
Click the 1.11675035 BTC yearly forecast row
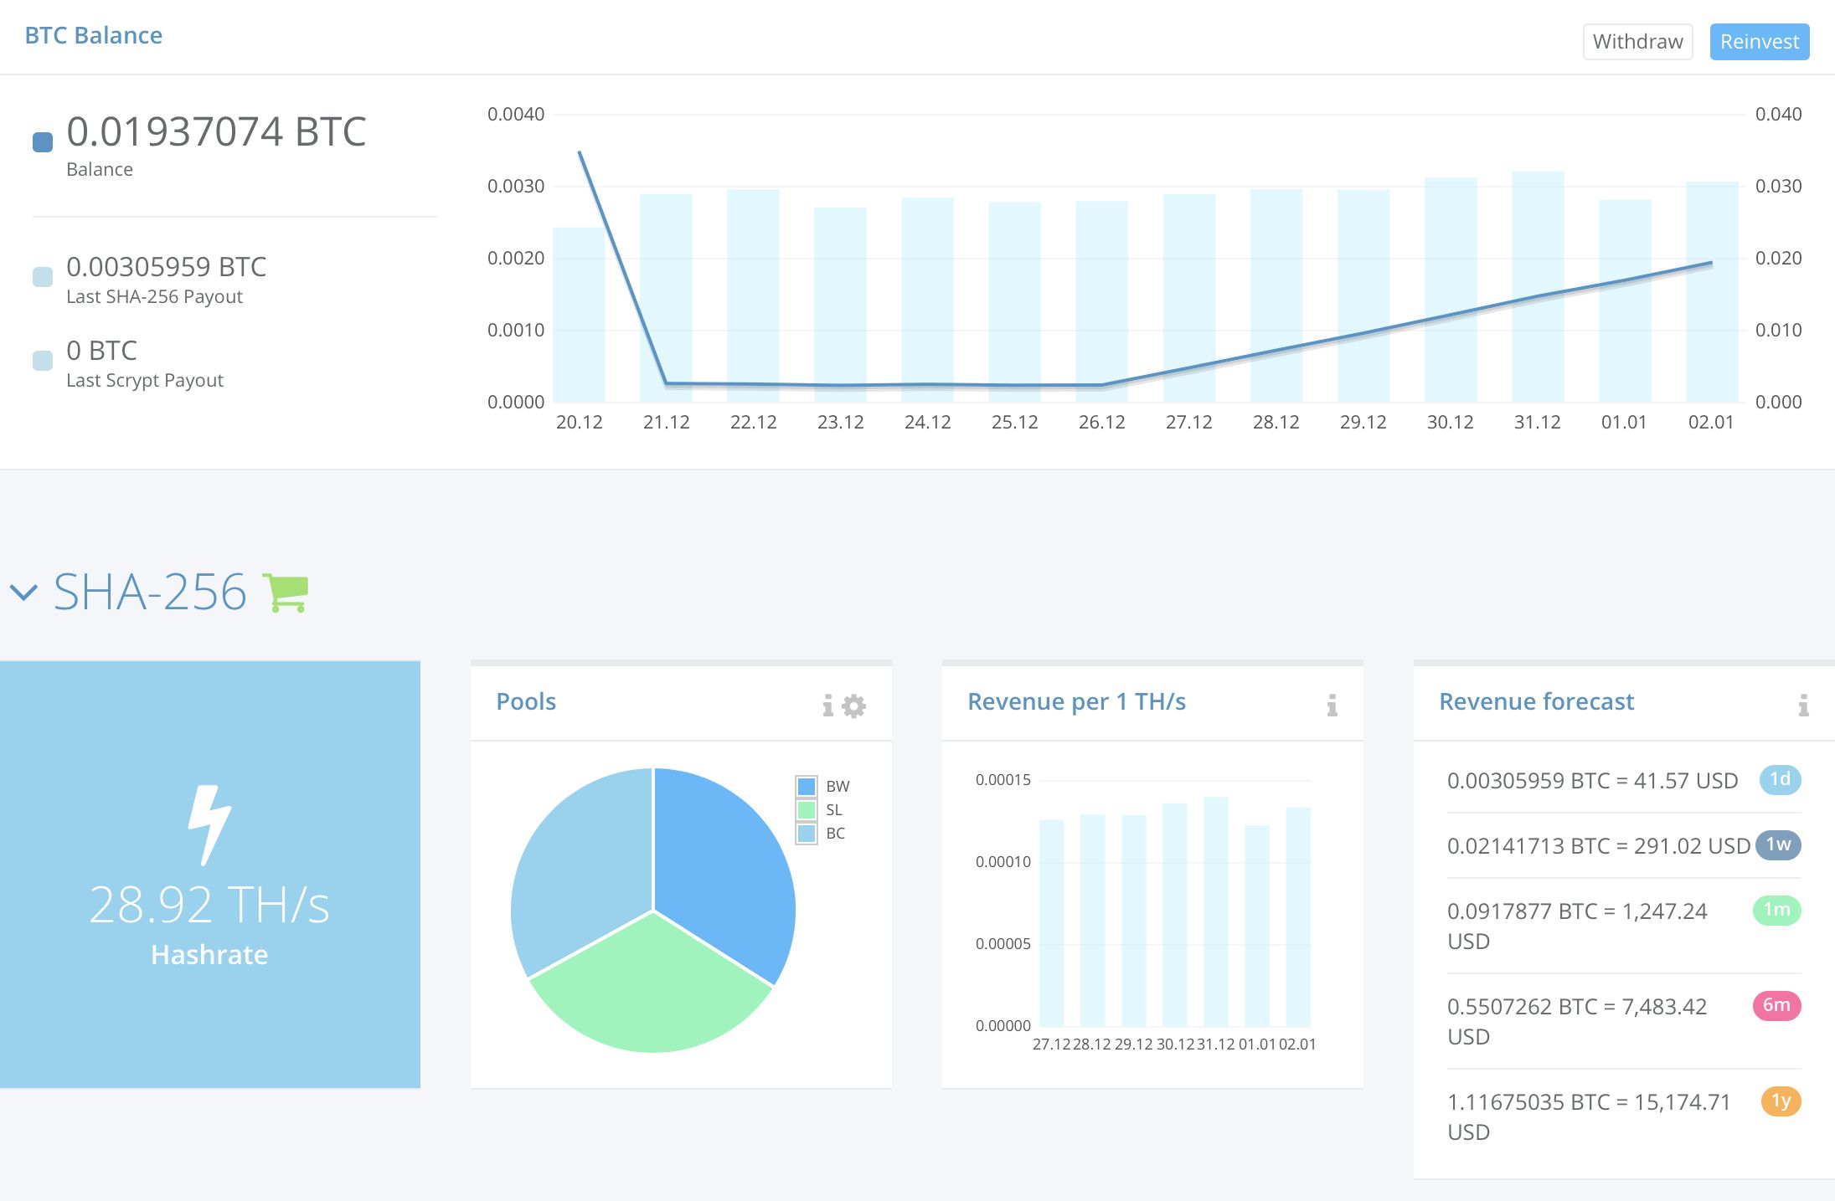point(1624,1116)
